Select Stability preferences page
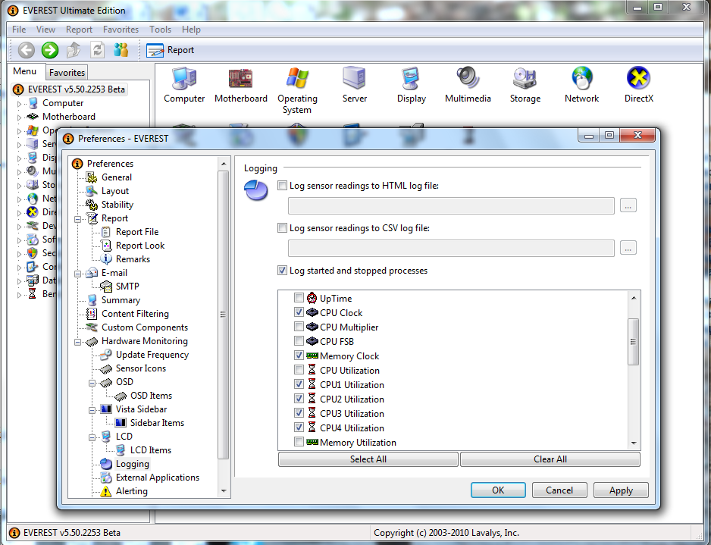Viewport: 711px width, 545px height. click(117, 205)
